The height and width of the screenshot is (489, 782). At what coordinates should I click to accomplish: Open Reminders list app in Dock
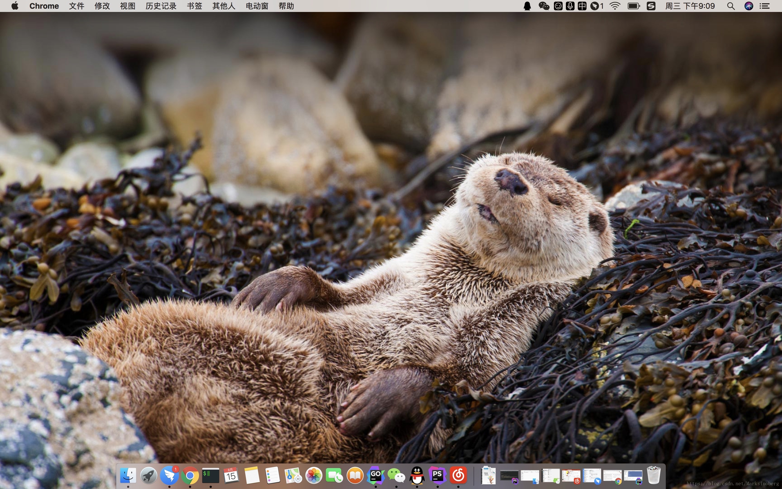coord(272,475)
